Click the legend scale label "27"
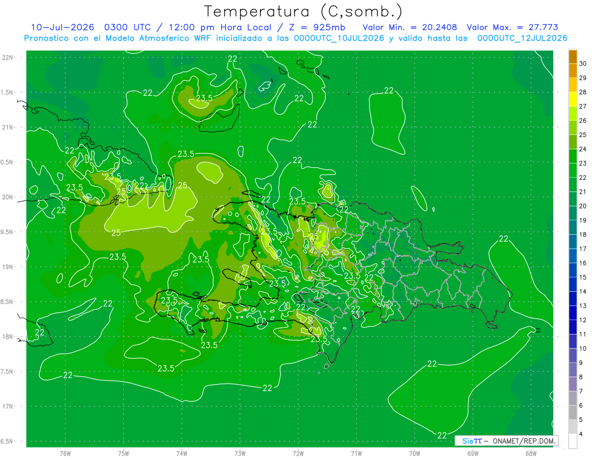Image resolution: width=596 pixels, height=460 pixels. point(583,107)
